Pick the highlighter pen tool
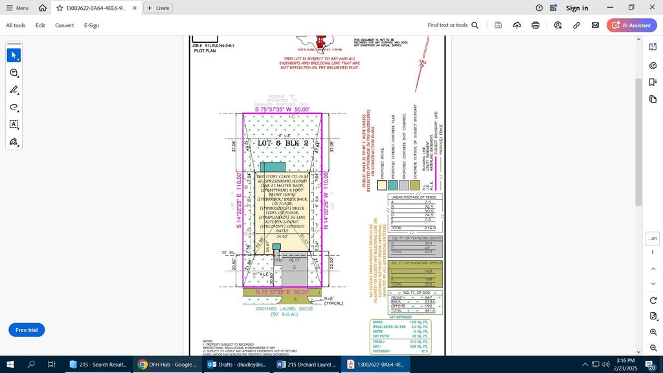The width and height of the screenshot is (663, 373). click(14, 89)
